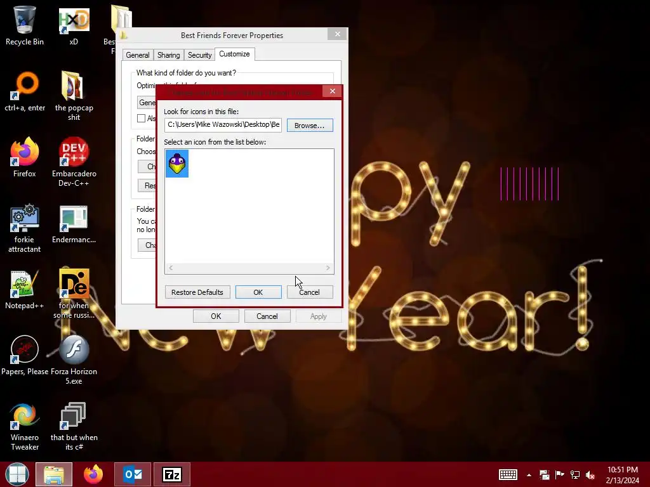The width and height of the screenshot is (650, 487).
Task: Select the xD desktop shortcut
Action: point(74,25)
